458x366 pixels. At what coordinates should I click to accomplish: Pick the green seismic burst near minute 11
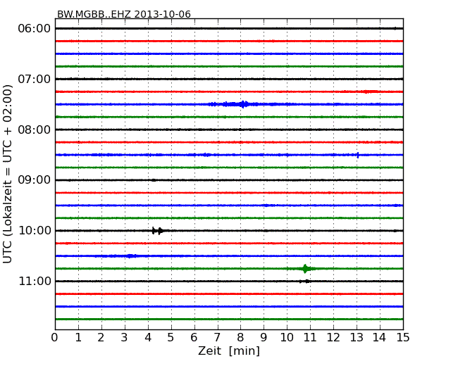point(306,268)
